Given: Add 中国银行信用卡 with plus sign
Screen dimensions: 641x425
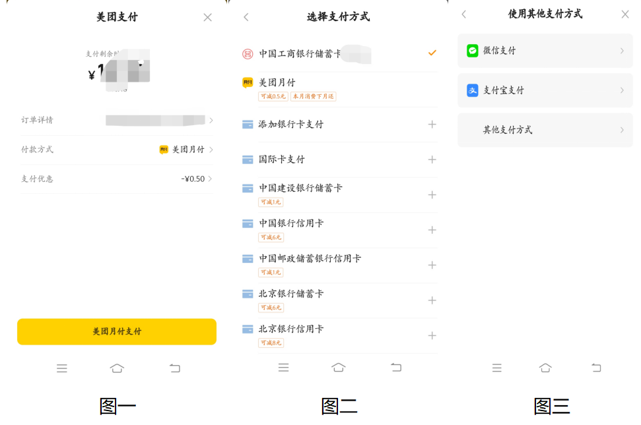Looking at the screenshot, I should (x=432, y=230).
